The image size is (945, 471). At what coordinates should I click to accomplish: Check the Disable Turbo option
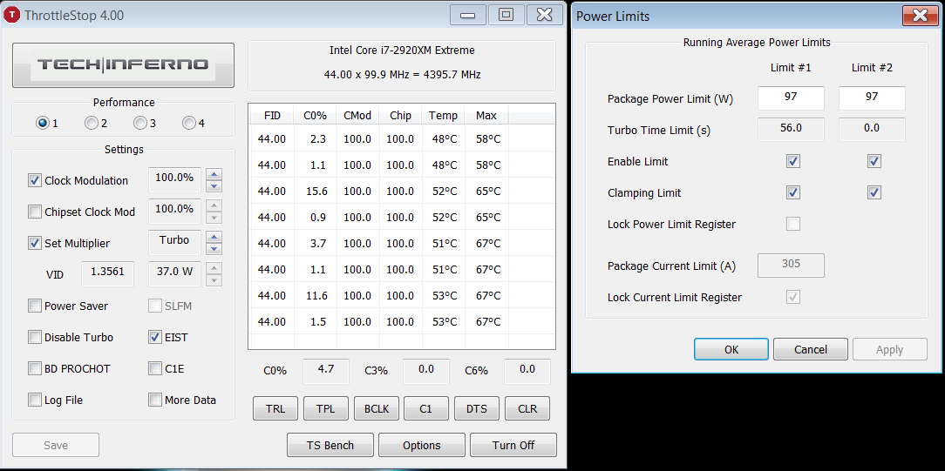[34, 337]
